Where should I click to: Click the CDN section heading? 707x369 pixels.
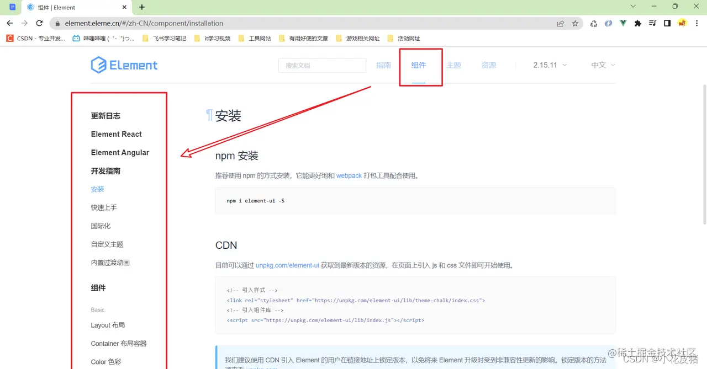click(x=226, y=245)
